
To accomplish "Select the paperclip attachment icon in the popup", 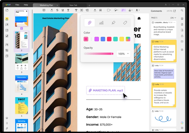I will click(x=89, y=23).
